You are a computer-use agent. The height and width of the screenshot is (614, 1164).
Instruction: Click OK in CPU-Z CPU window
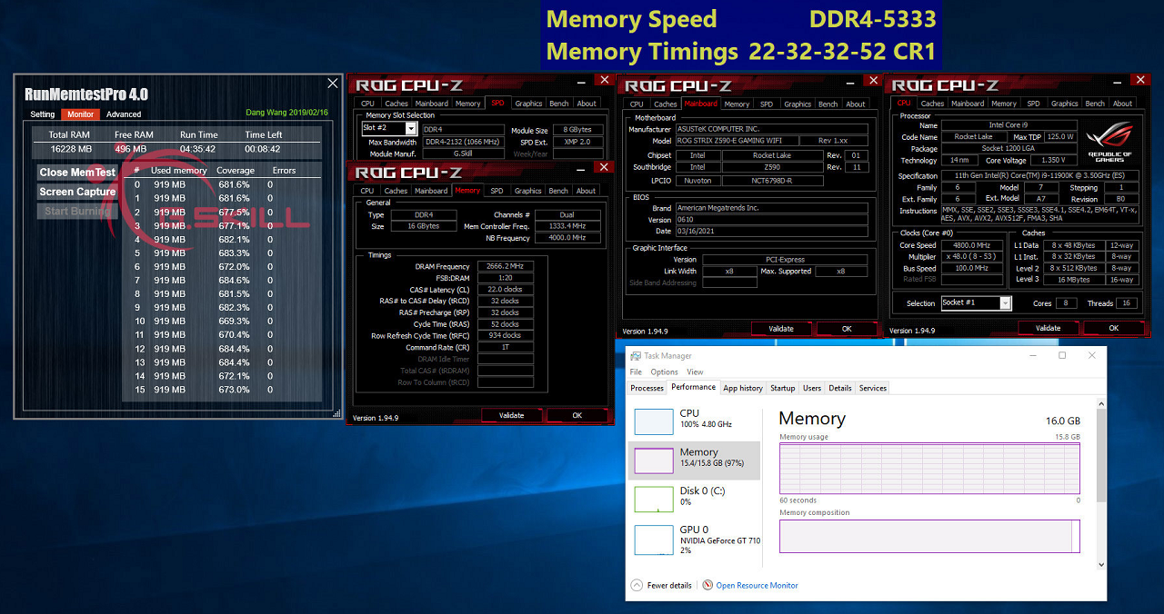click(x=1114, y=328)
